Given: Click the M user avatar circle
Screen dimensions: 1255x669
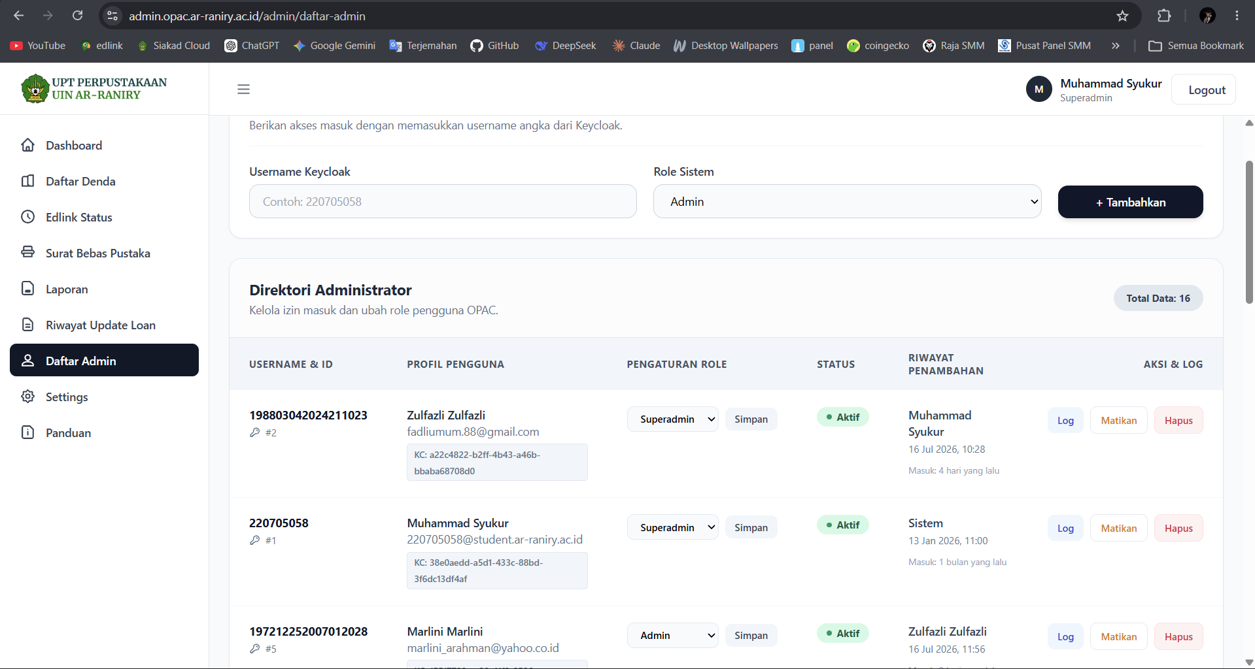Looking at the screenshot, I should tap(1039, 90).
